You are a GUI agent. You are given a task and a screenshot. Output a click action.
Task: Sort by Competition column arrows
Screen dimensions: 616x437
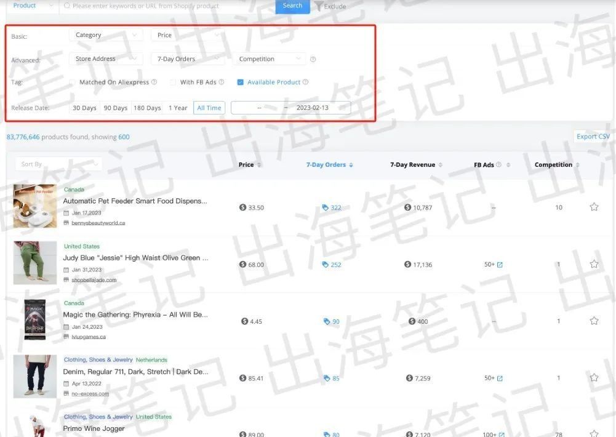[x=577, y=165]
